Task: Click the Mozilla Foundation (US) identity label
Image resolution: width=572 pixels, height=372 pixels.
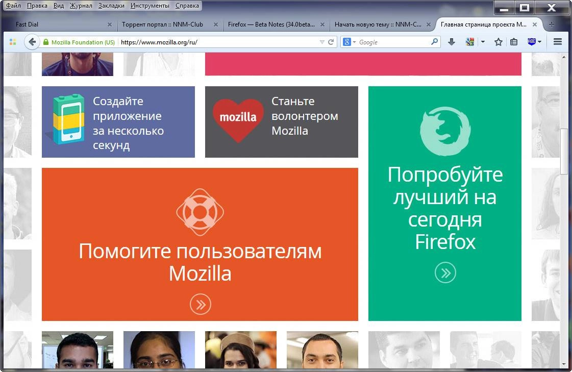Action: coord(83,42)
